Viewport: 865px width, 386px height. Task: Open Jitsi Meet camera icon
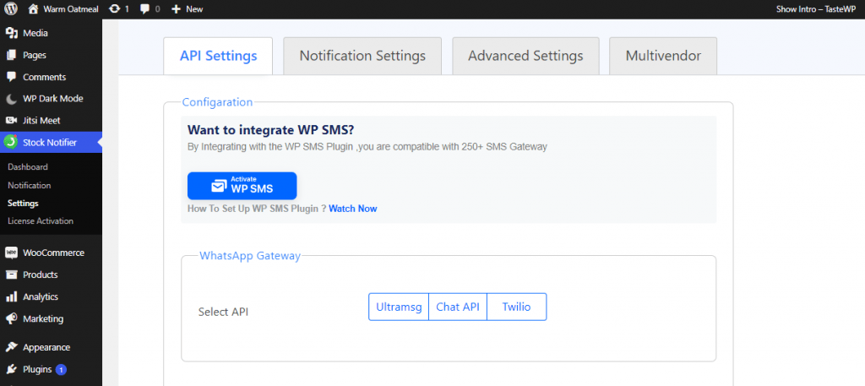pyautogui.click(x=11, y=120)
